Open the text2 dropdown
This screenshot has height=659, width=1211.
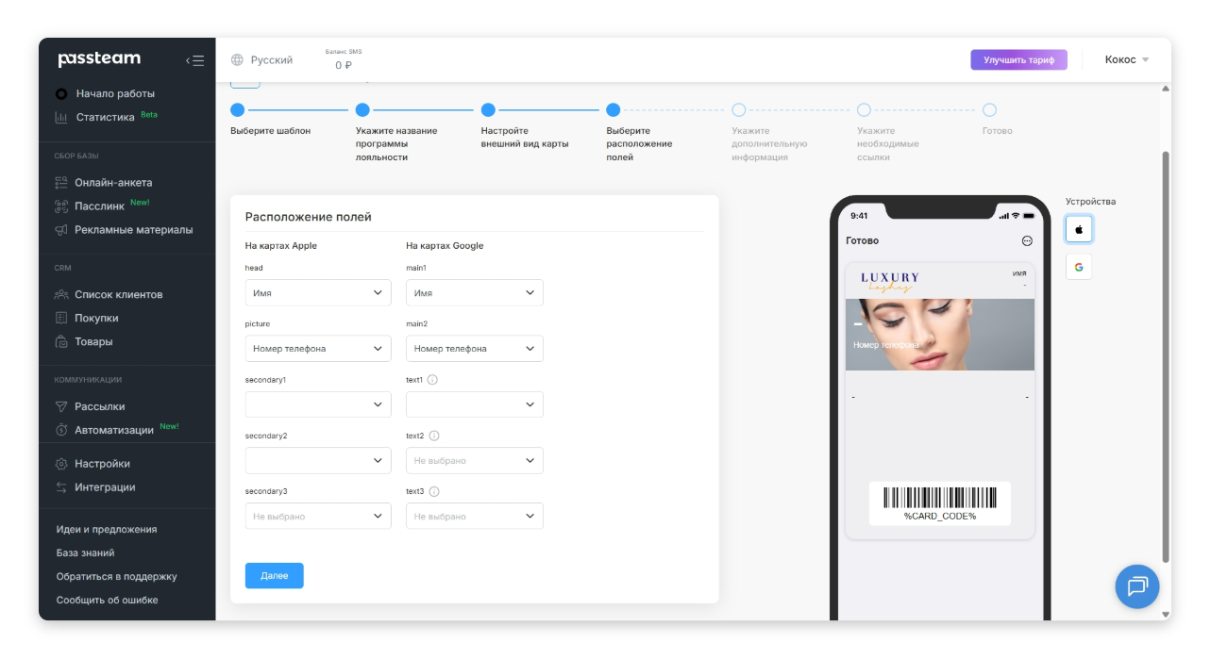coord(475,461)
